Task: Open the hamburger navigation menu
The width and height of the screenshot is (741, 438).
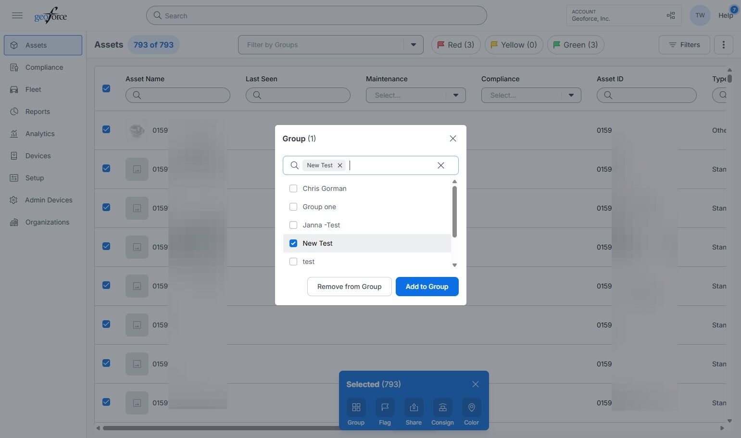Action: tap(17, 15)
